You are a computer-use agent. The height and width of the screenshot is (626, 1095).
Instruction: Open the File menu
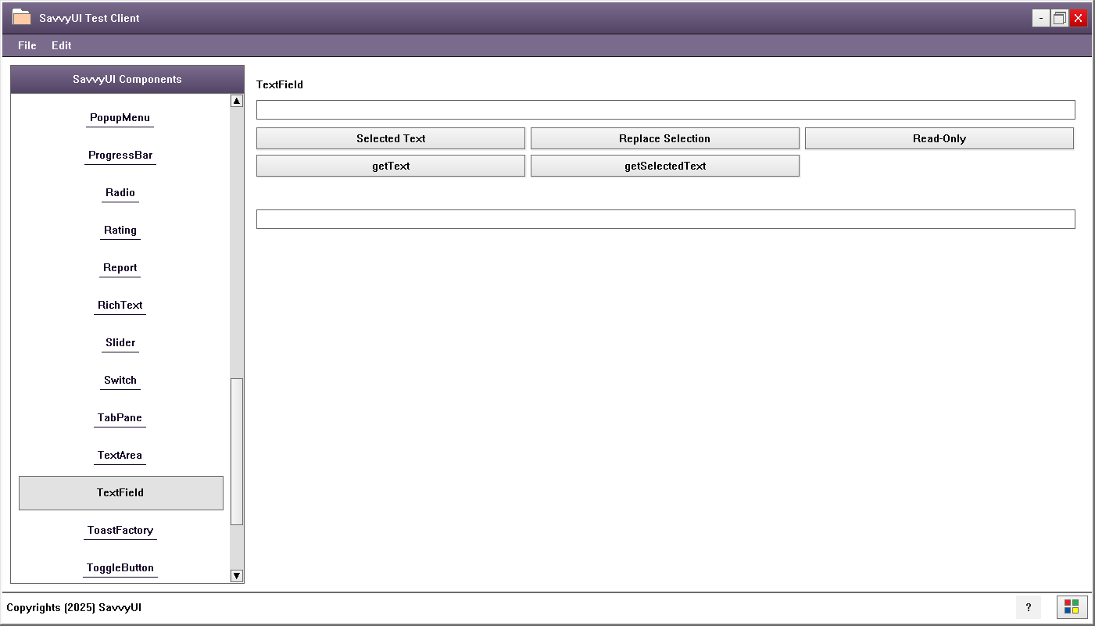click(27, 45)
